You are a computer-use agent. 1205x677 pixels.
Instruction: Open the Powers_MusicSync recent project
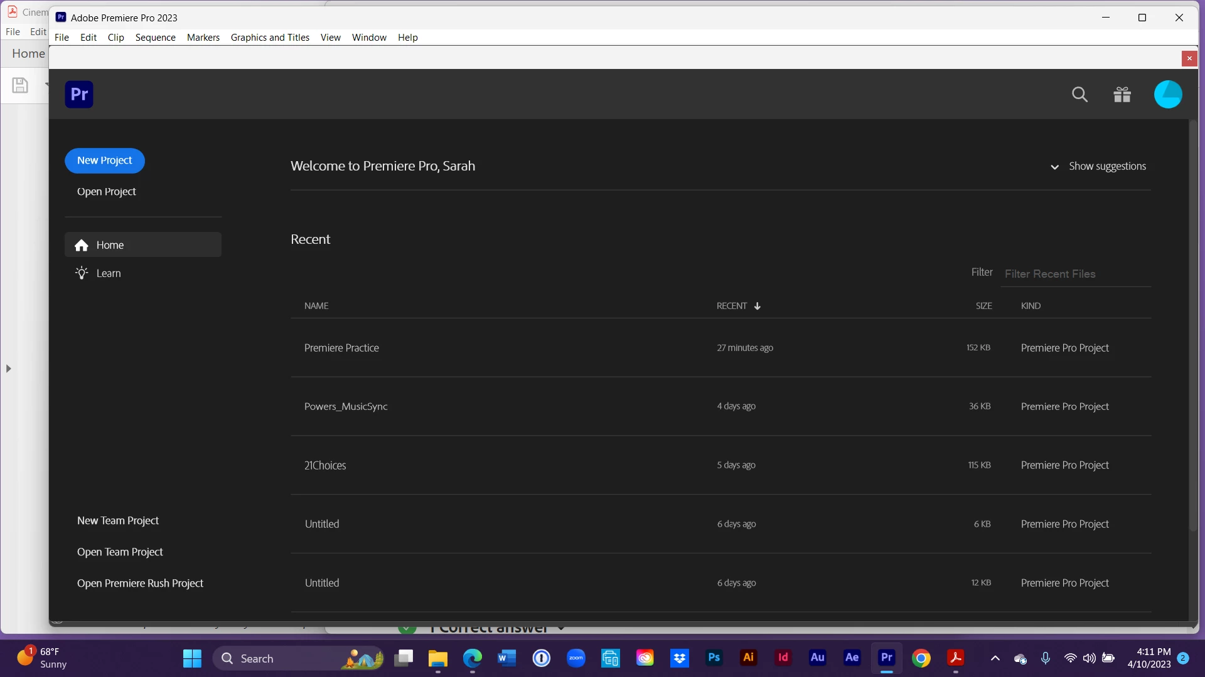point(346,406)
